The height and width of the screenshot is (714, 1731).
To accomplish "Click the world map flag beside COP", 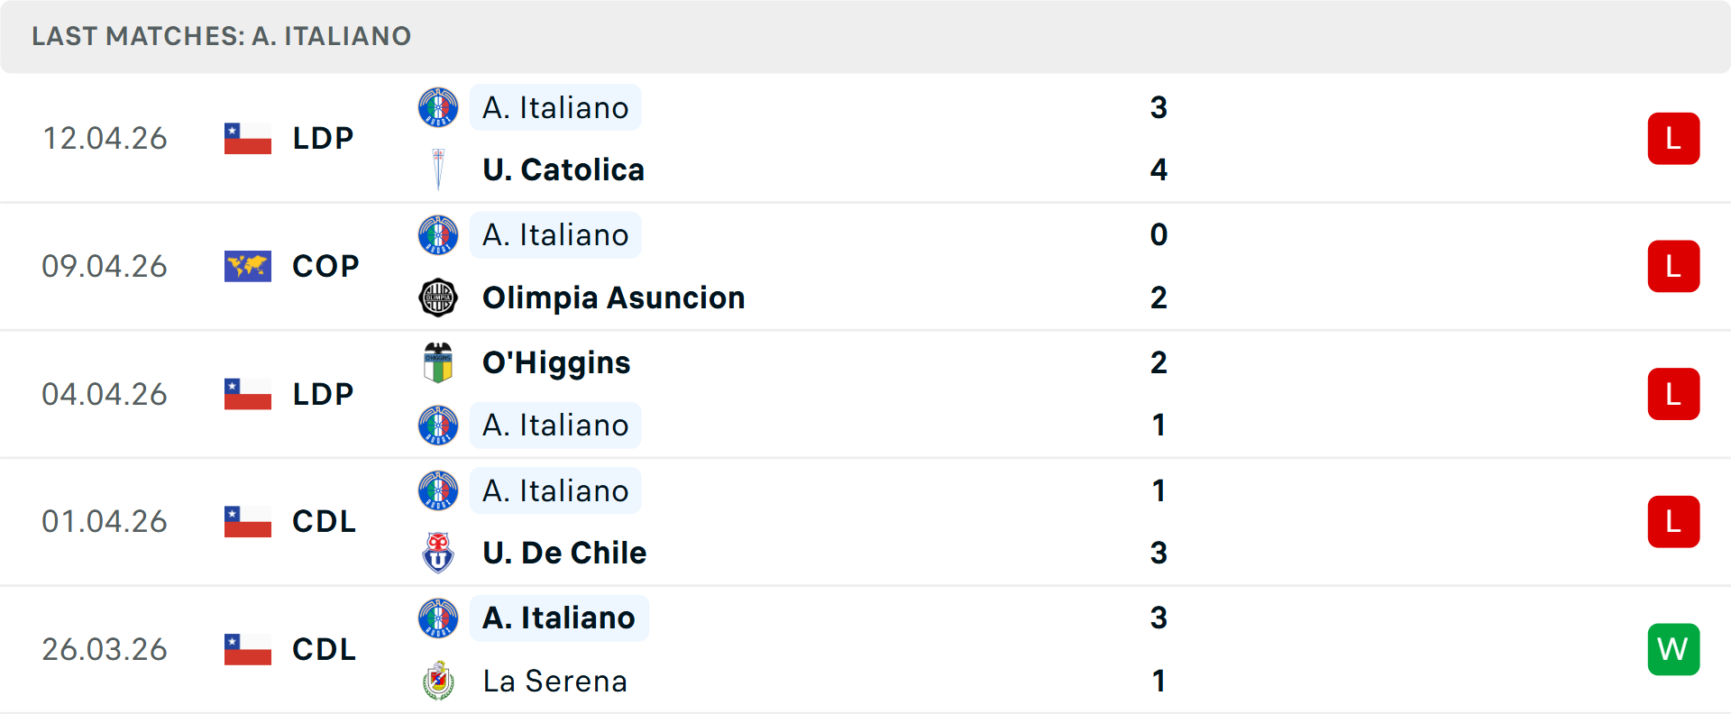I will tap(248, 266).
